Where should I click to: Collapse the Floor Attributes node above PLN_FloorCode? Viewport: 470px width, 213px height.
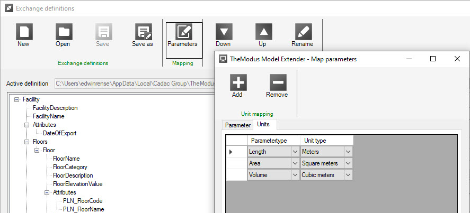tap(47, 192)
